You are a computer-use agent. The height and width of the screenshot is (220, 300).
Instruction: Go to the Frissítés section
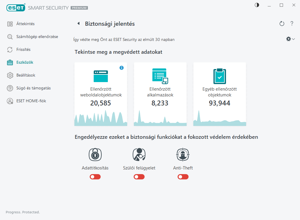tap(23, 50)
